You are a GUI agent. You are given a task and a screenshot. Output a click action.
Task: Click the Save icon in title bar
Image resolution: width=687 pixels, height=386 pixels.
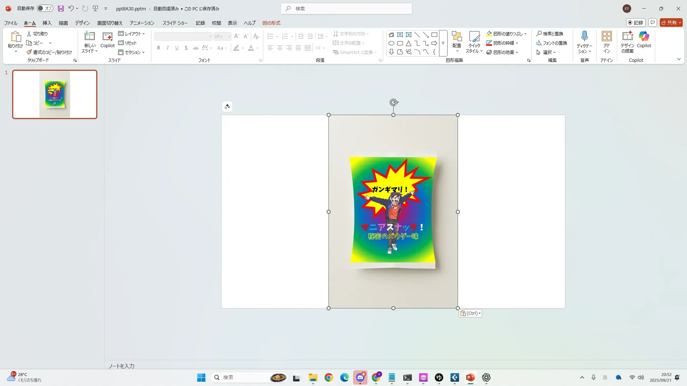click(x=61, y=9)
